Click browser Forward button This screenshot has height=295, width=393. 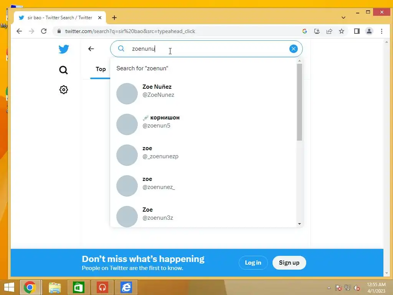[31, 31]
